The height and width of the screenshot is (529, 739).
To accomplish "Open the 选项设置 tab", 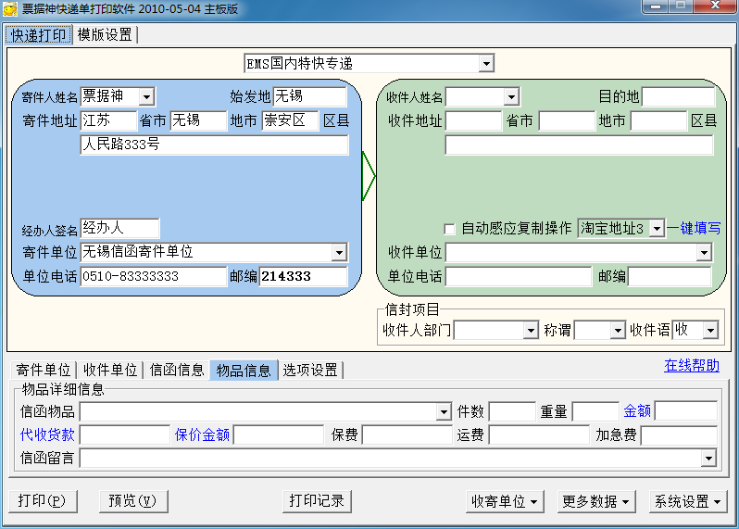I will tap(310, 370).
